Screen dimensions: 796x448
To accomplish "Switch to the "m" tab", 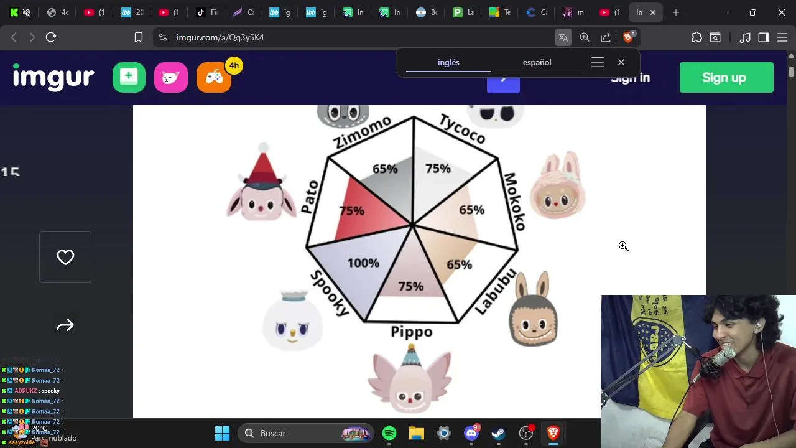I will click(x=574, y=12).
